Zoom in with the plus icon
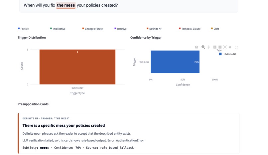 point(215,47)
